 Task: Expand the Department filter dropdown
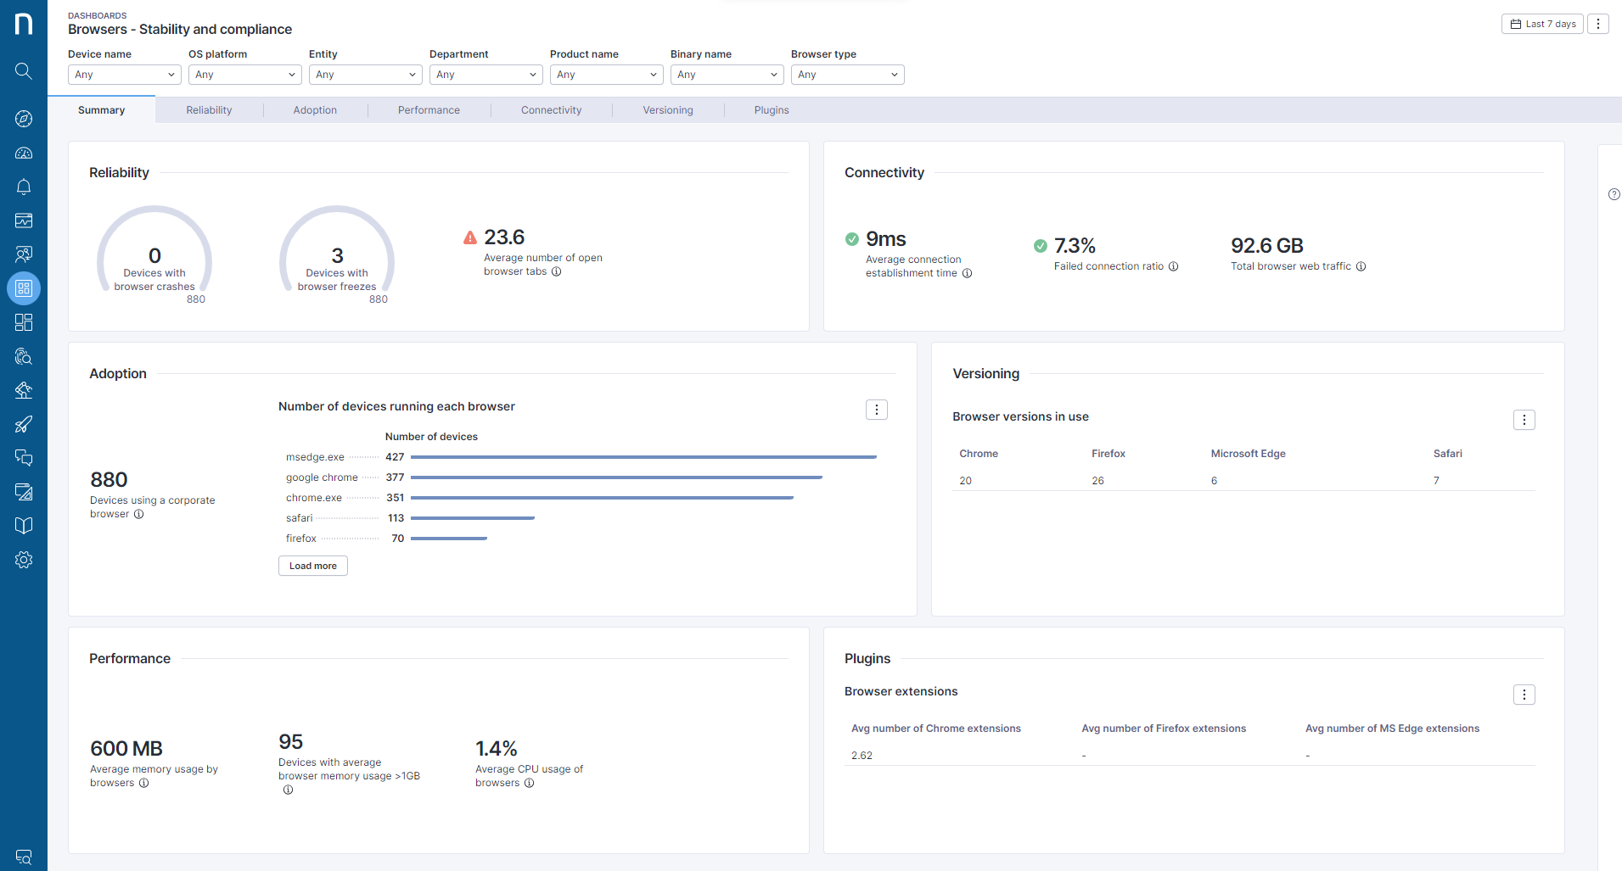pos(486,75)
